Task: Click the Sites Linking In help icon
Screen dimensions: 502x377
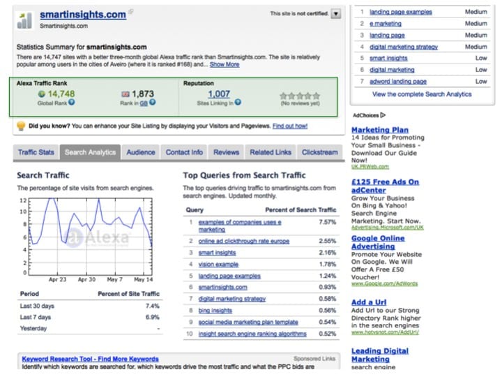Action: tap(238, 103)
